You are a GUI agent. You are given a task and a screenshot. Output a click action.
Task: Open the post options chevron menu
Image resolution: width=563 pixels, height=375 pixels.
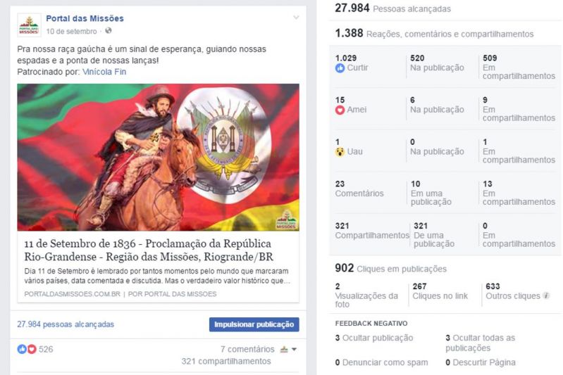pos(296,17)
